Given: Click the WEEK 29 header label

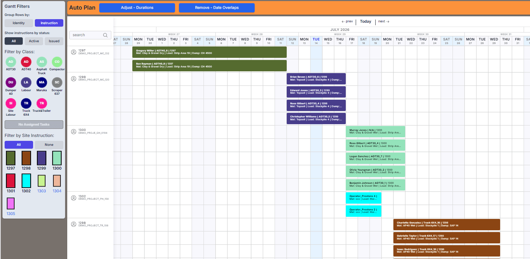Looking at the screenshot, I should (x=340, y=34).
